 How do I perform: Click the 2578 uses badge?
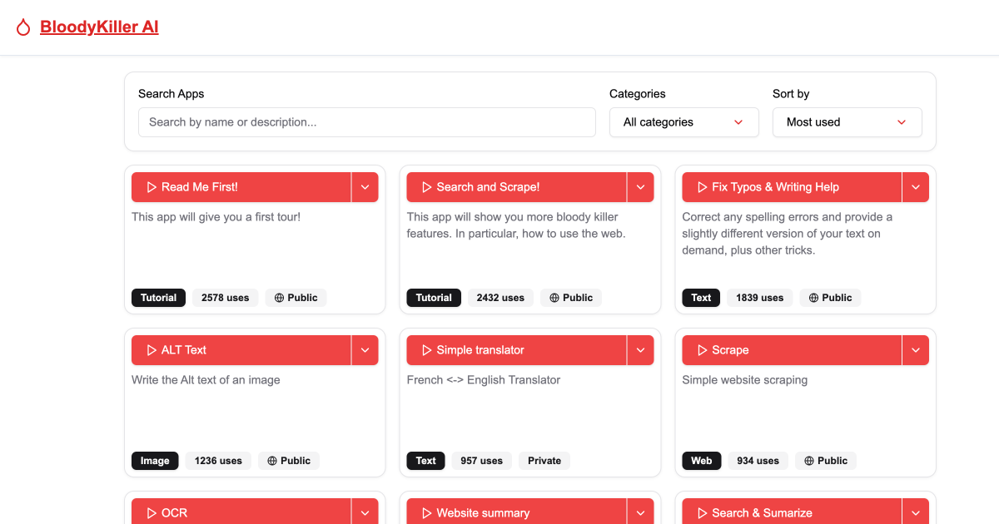click(226, 298)
